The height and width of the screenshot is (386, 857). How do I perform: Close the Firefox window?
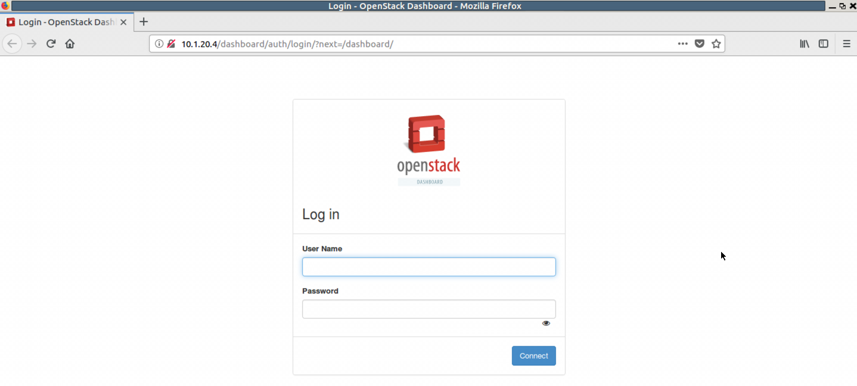pyautogui.click(x=852, y=6)
